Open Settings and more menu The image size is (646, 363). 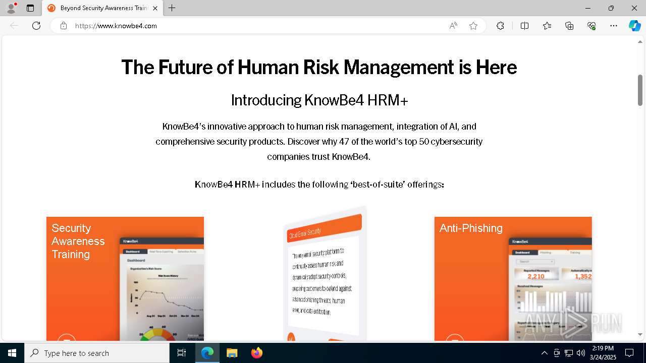coord(614,26)
